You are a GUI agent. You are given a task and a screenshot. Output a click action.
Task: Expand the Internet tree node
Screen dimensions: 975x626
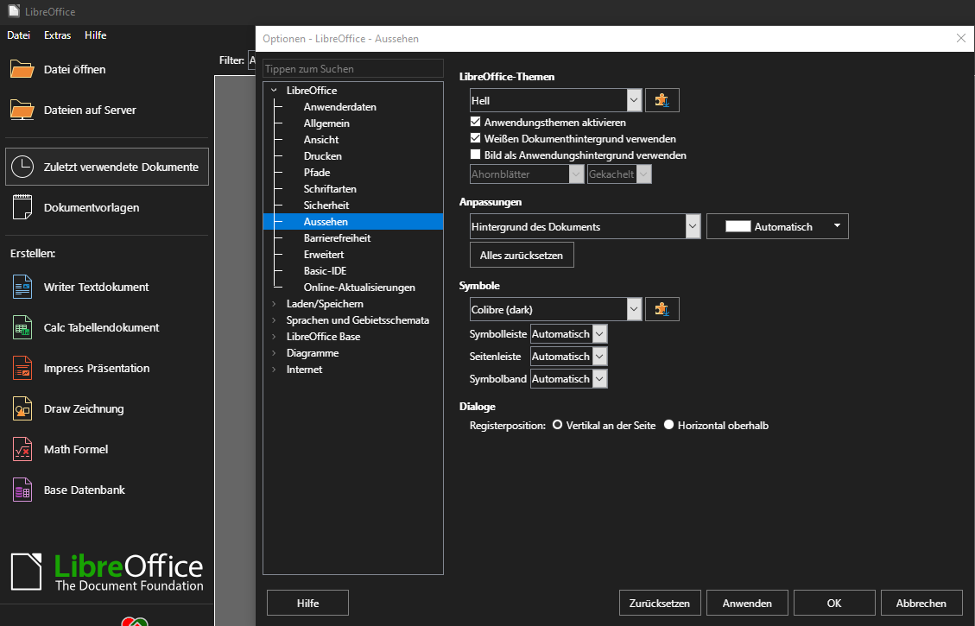click(x=274, y=370)
